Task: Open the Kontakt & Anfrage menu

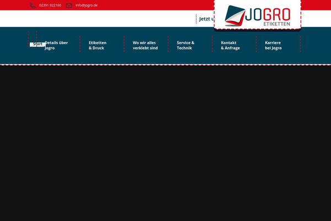Action: point(230,45)
